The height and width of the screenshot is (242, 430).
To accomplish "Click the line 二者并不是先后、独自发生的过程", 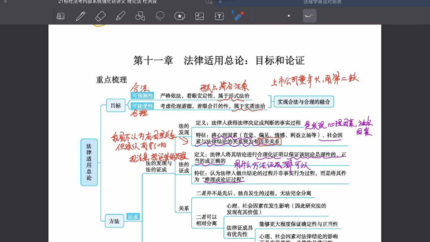I will pyautogui.click(x=254, y=193).
